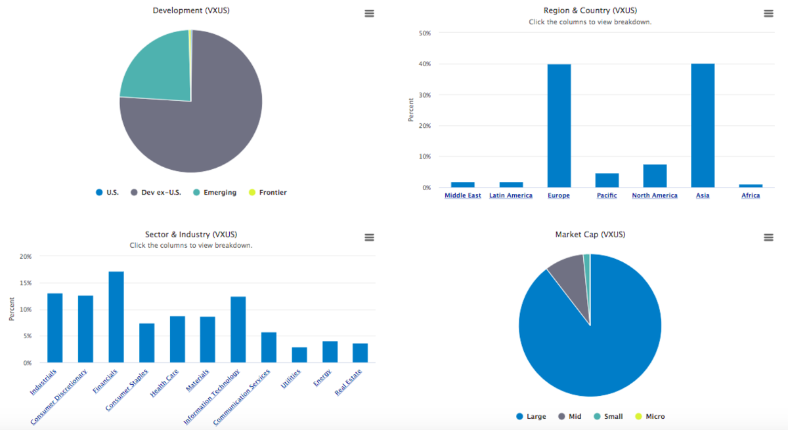
Task: Open the Industrials sector link
Action: pos(43,382)
